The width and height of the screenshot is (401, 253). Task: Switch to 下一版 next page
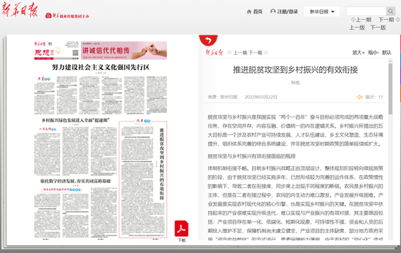(x=378, y=27)
